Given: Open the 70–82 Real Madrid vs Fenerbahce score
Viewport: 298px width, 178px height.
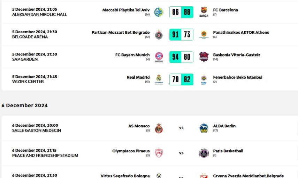Looking at the screenshot, I should point(181,79).
